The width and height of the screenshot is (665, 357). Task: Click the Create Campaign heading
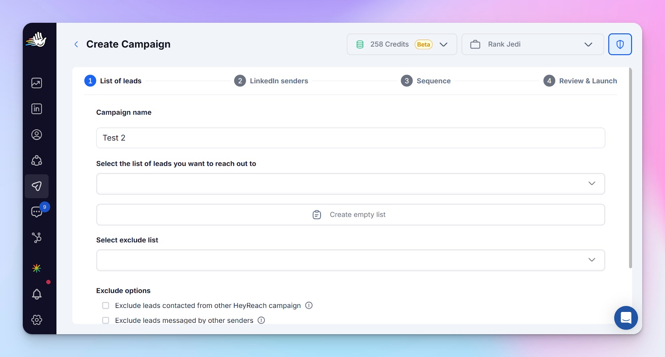[128, 44]
